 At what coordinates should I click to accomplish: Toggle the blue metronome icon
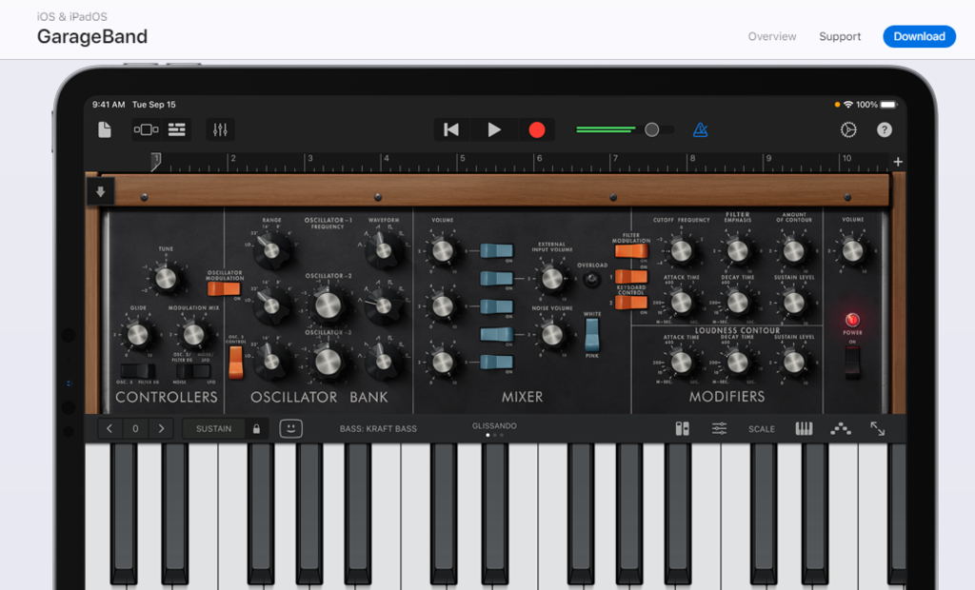pyautogui.click(x=700, y=129)
